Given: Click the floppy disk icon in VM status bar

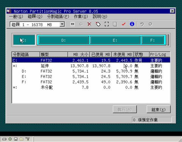Looking at the screenshot, I should (x=16, y=139).
